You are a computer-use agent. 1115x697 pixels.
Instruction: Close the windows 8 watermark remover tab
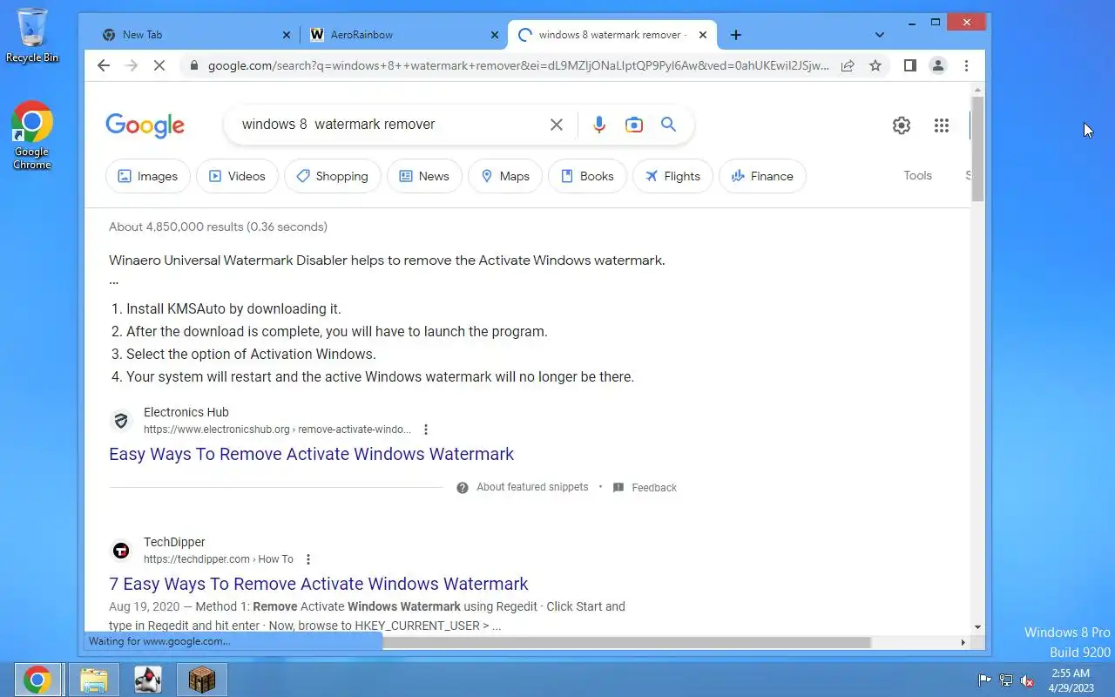(x=703, y=35)
